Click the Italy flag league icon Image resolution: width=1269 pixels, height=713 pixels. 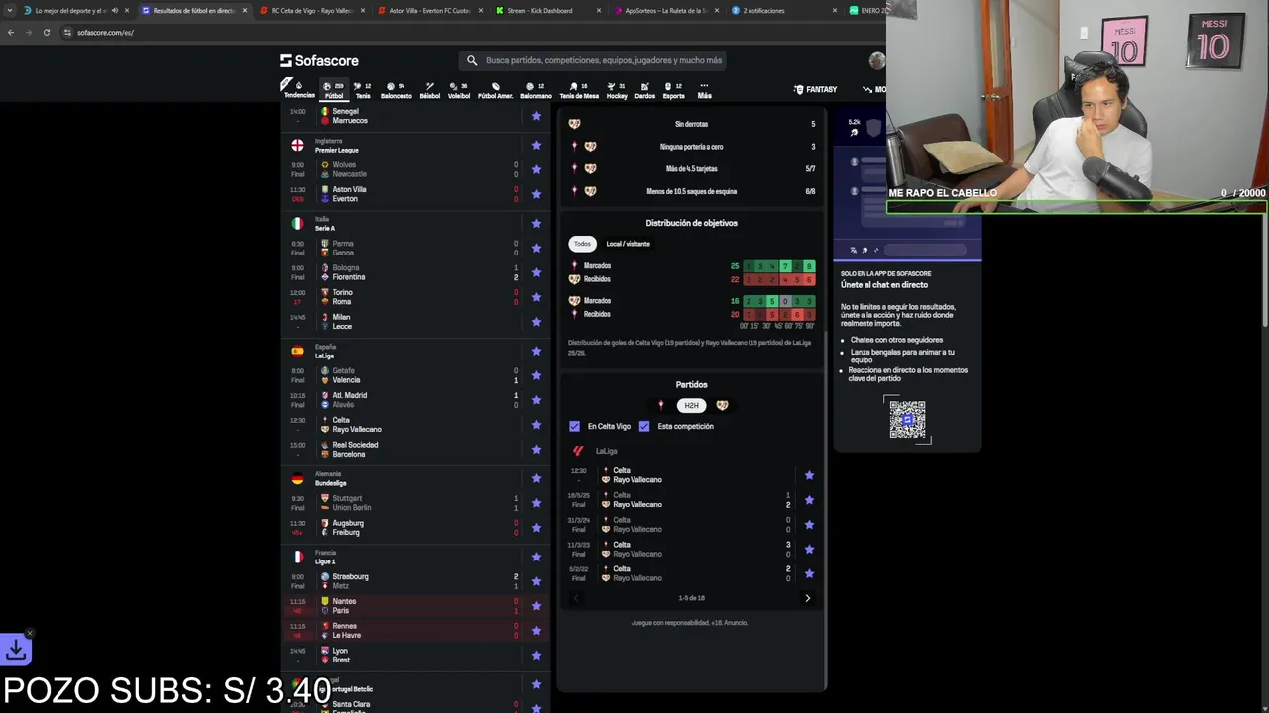click(x=297, y=223)
